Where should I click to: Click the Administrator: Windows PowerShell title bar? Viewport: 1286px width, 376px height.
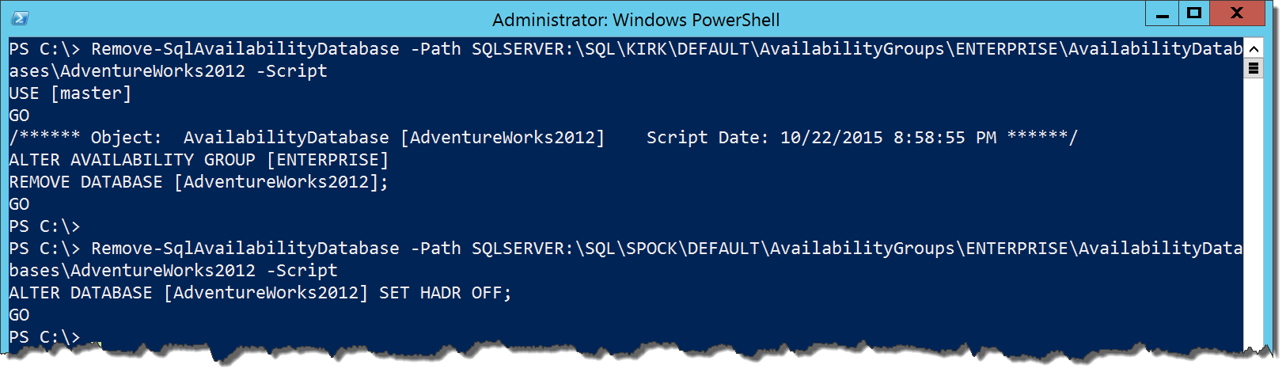pyautogui.click(x=635, y=19)
